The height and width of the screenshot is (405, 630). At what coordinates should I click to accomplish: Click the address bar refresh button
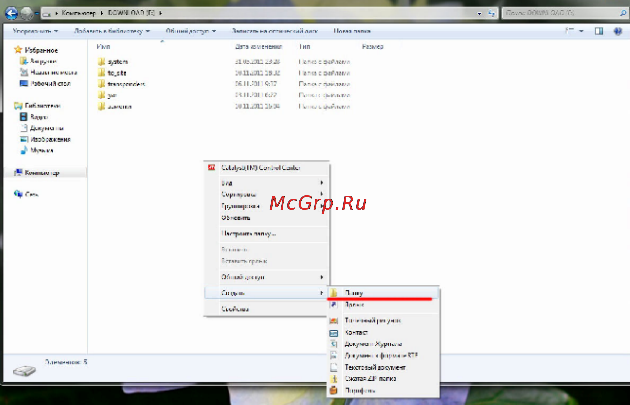[492, 14]
